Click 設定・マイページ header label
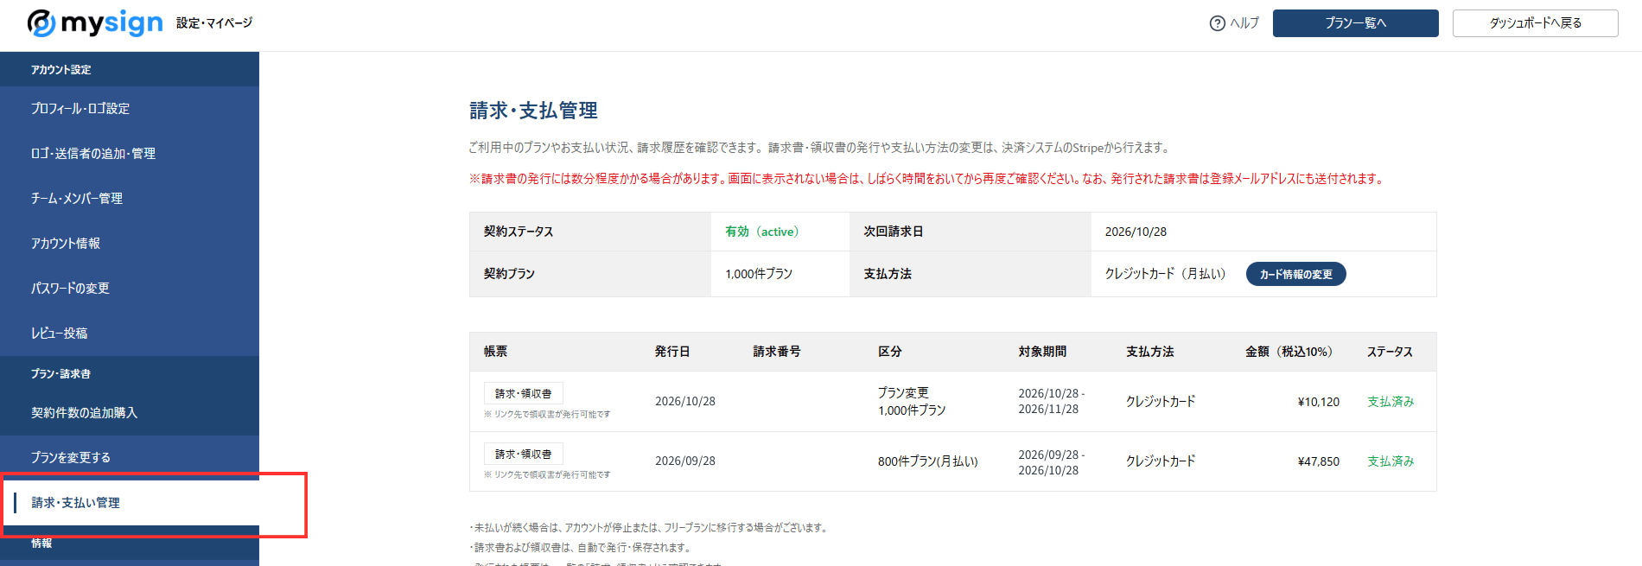Screen dimensions: 1642x566 tap(214, 23)
